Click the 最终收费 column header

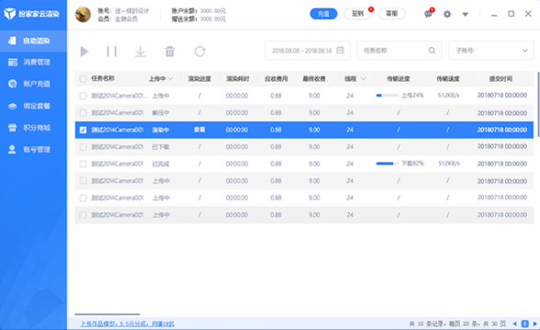pos(314,79)
